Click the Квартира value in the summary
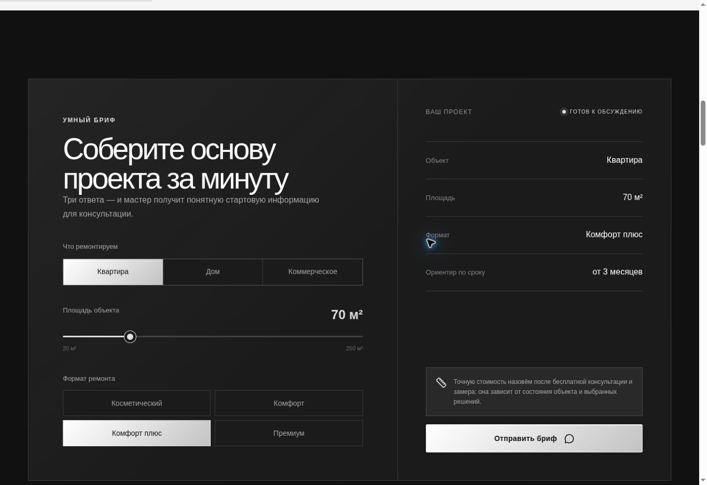 pyautogui.click(x=624, y=160)
